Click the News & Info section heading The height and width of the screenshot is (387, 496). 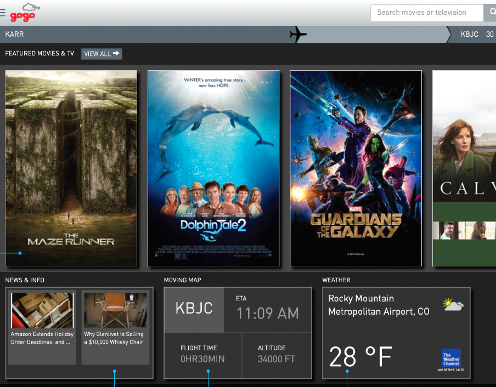click(25, 280)
